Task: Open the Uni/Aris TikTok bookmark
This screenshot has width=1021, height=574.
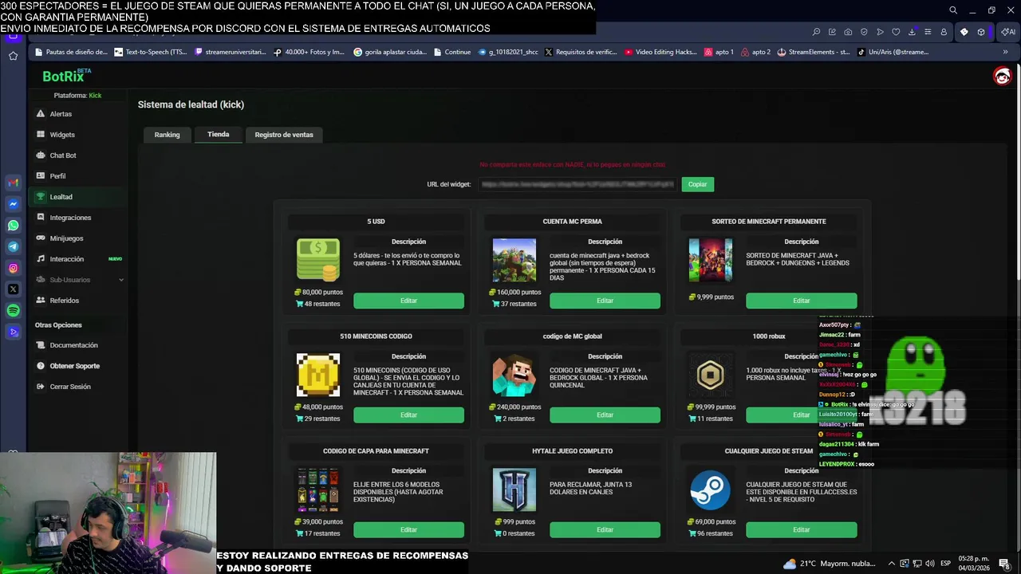Action: click(x=893, y=52)
